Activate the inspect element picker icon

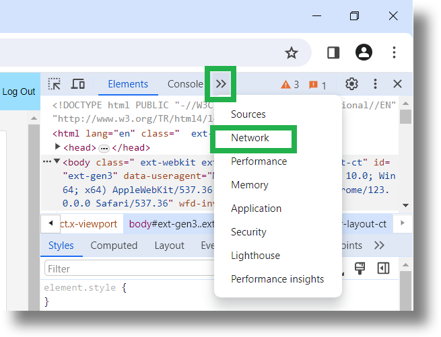(55, 84)
